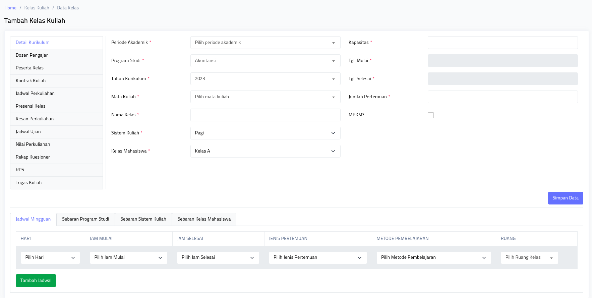Click the Nama Kelas text field
Screen dimensions: 592x298
point(265,115)
